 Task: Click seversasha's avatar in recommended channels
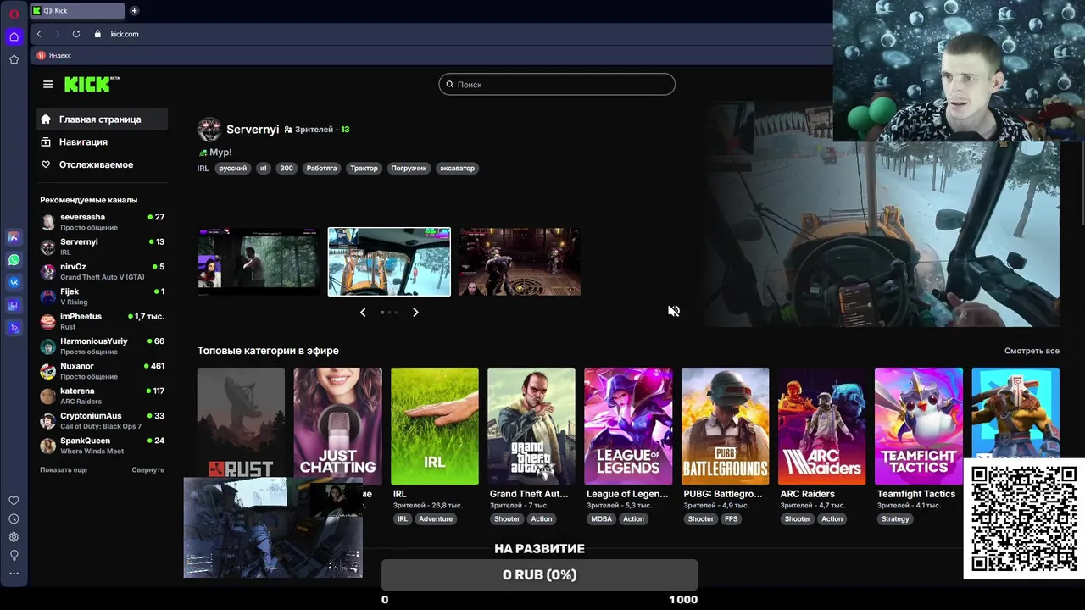(47, 222)
